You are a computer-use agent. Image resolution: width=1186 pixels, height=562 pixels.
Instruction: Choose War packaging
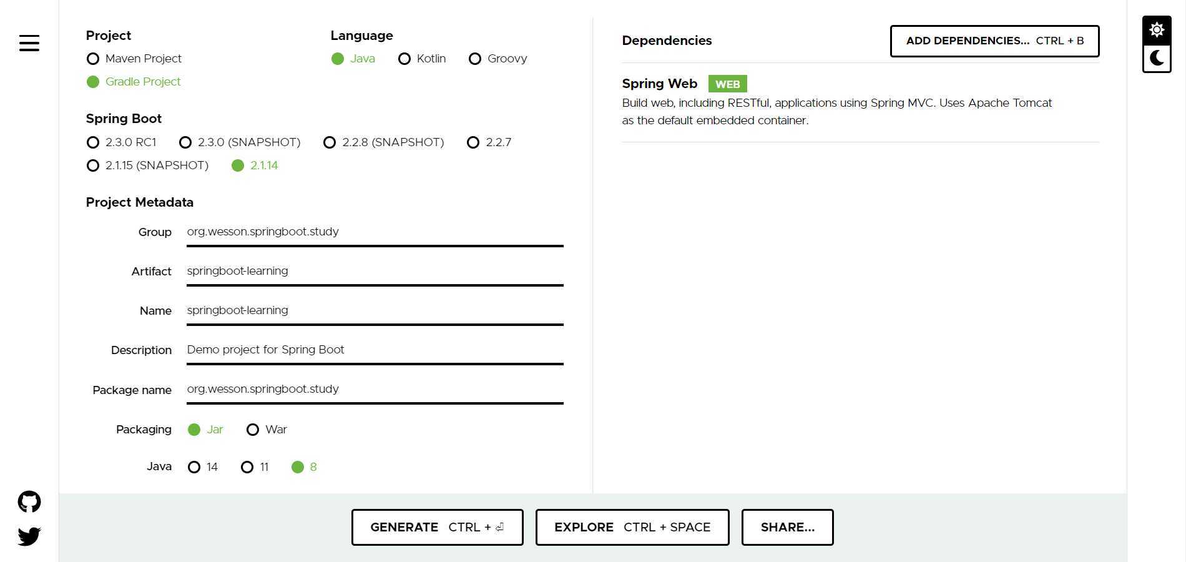pos(267,430)
